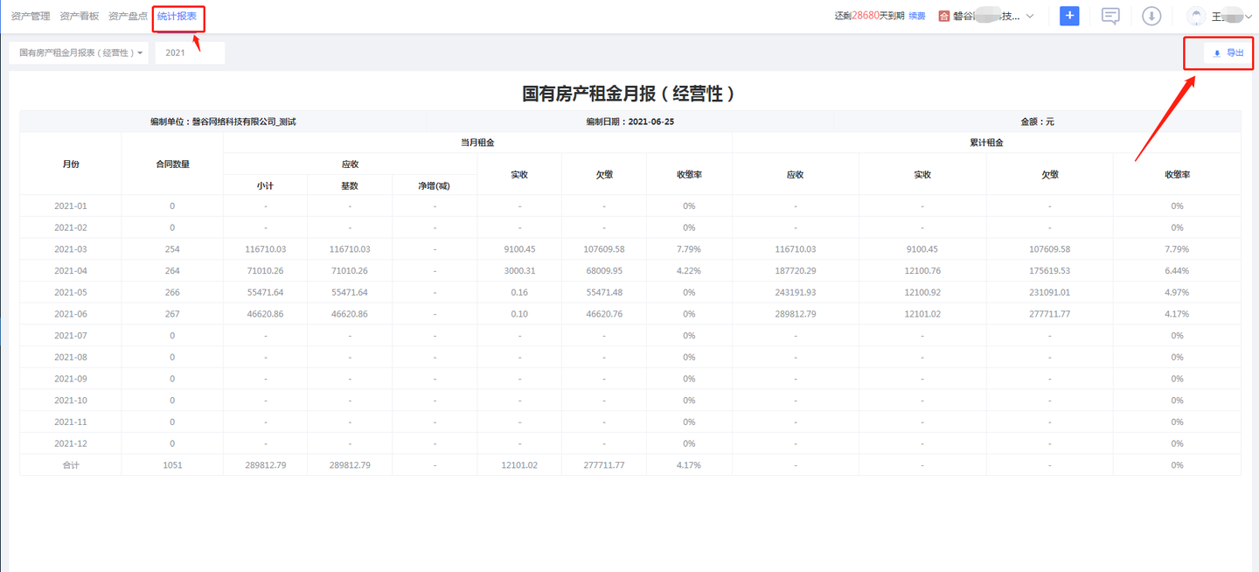Switch to 资产管理 tab
Viewport: 1259px width, 572px height.
[x=31, y=16]
